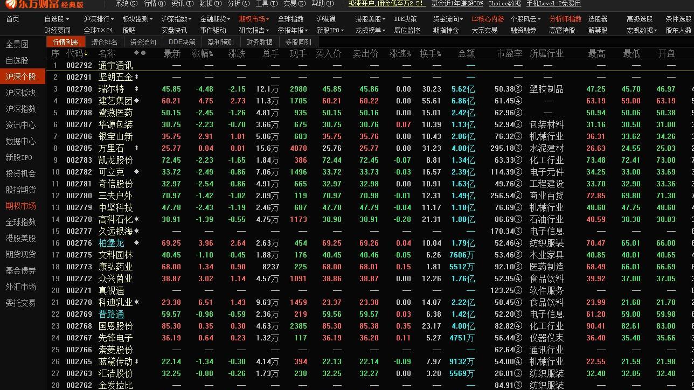The image size is (694, 390).
Task: Switch to the DDE决策 tab below toolbar
Action: (x=182, y=42)
